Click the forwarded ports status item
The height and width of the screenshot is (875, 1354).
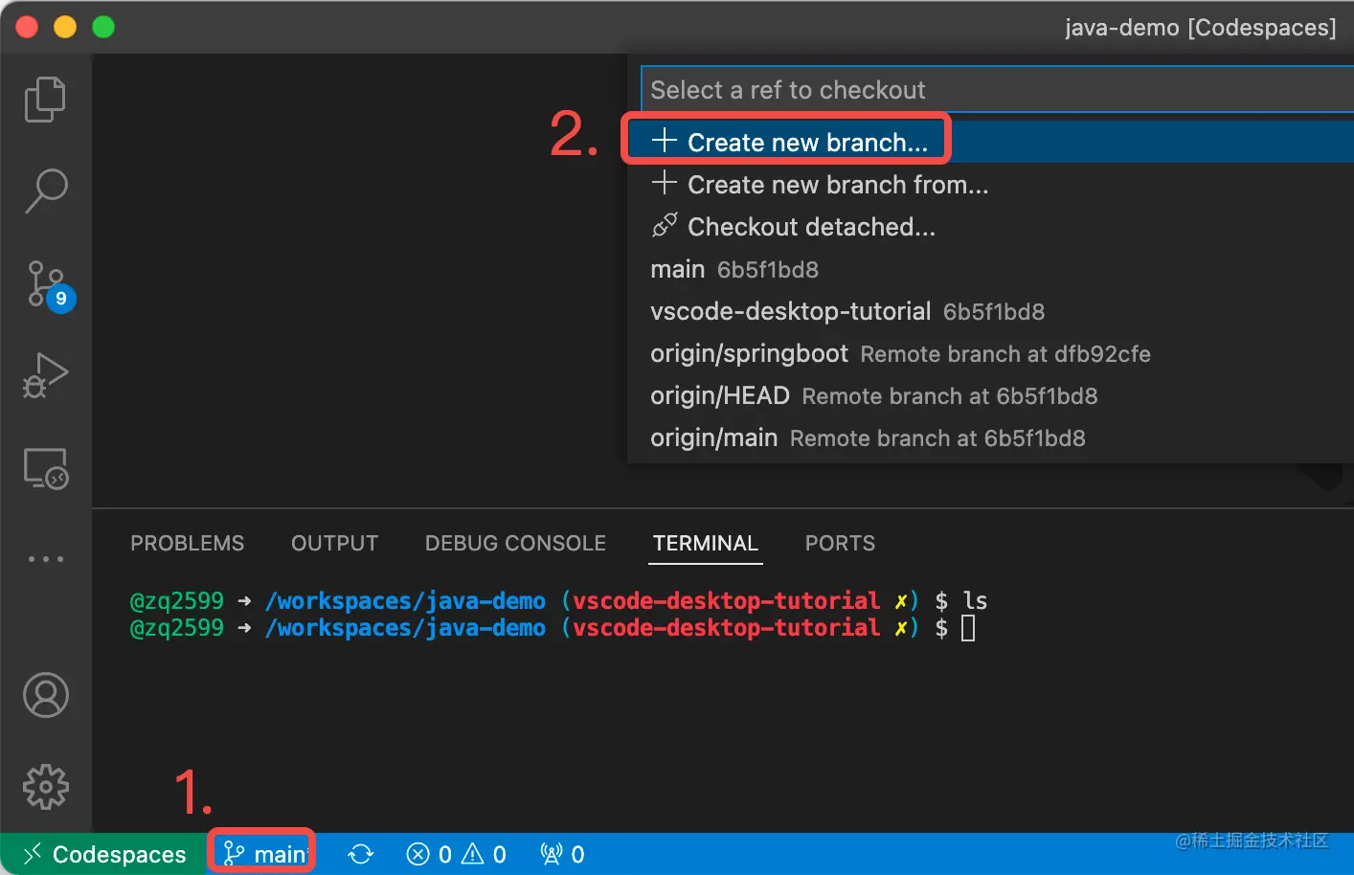pos(562,854)
